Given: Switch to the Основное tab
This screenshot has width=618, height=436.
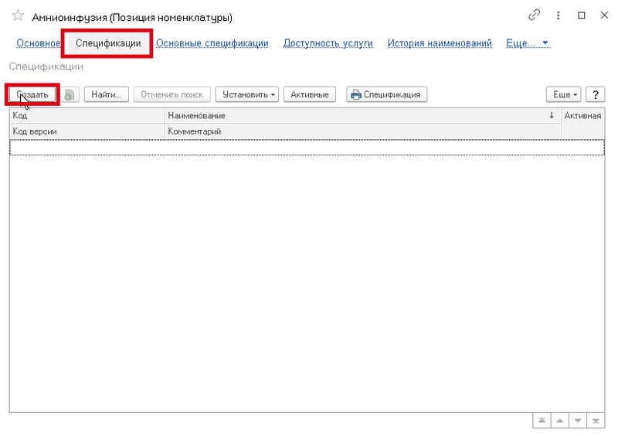Looking at the screenshot, I should (x=39, y=43).
